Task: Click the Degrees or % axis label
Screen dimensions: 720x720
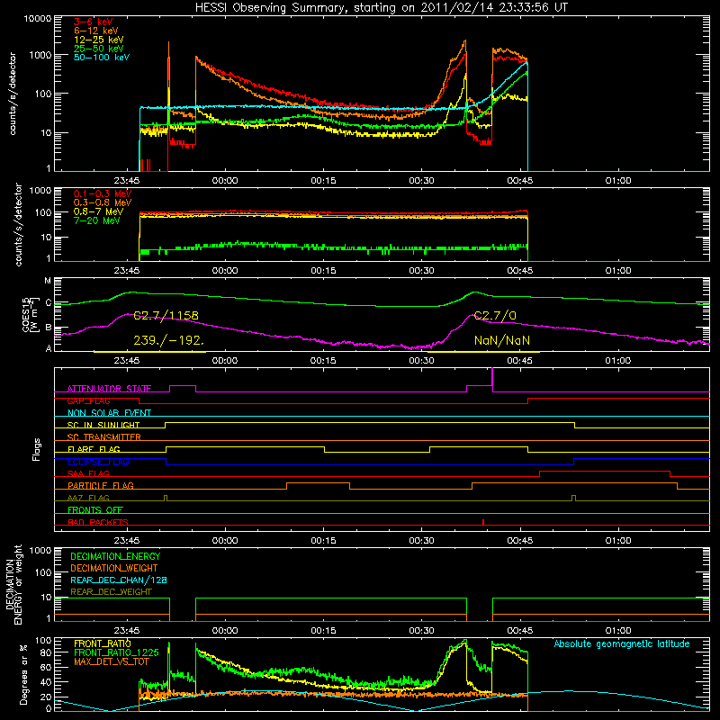Action: [x=23, y=674]
